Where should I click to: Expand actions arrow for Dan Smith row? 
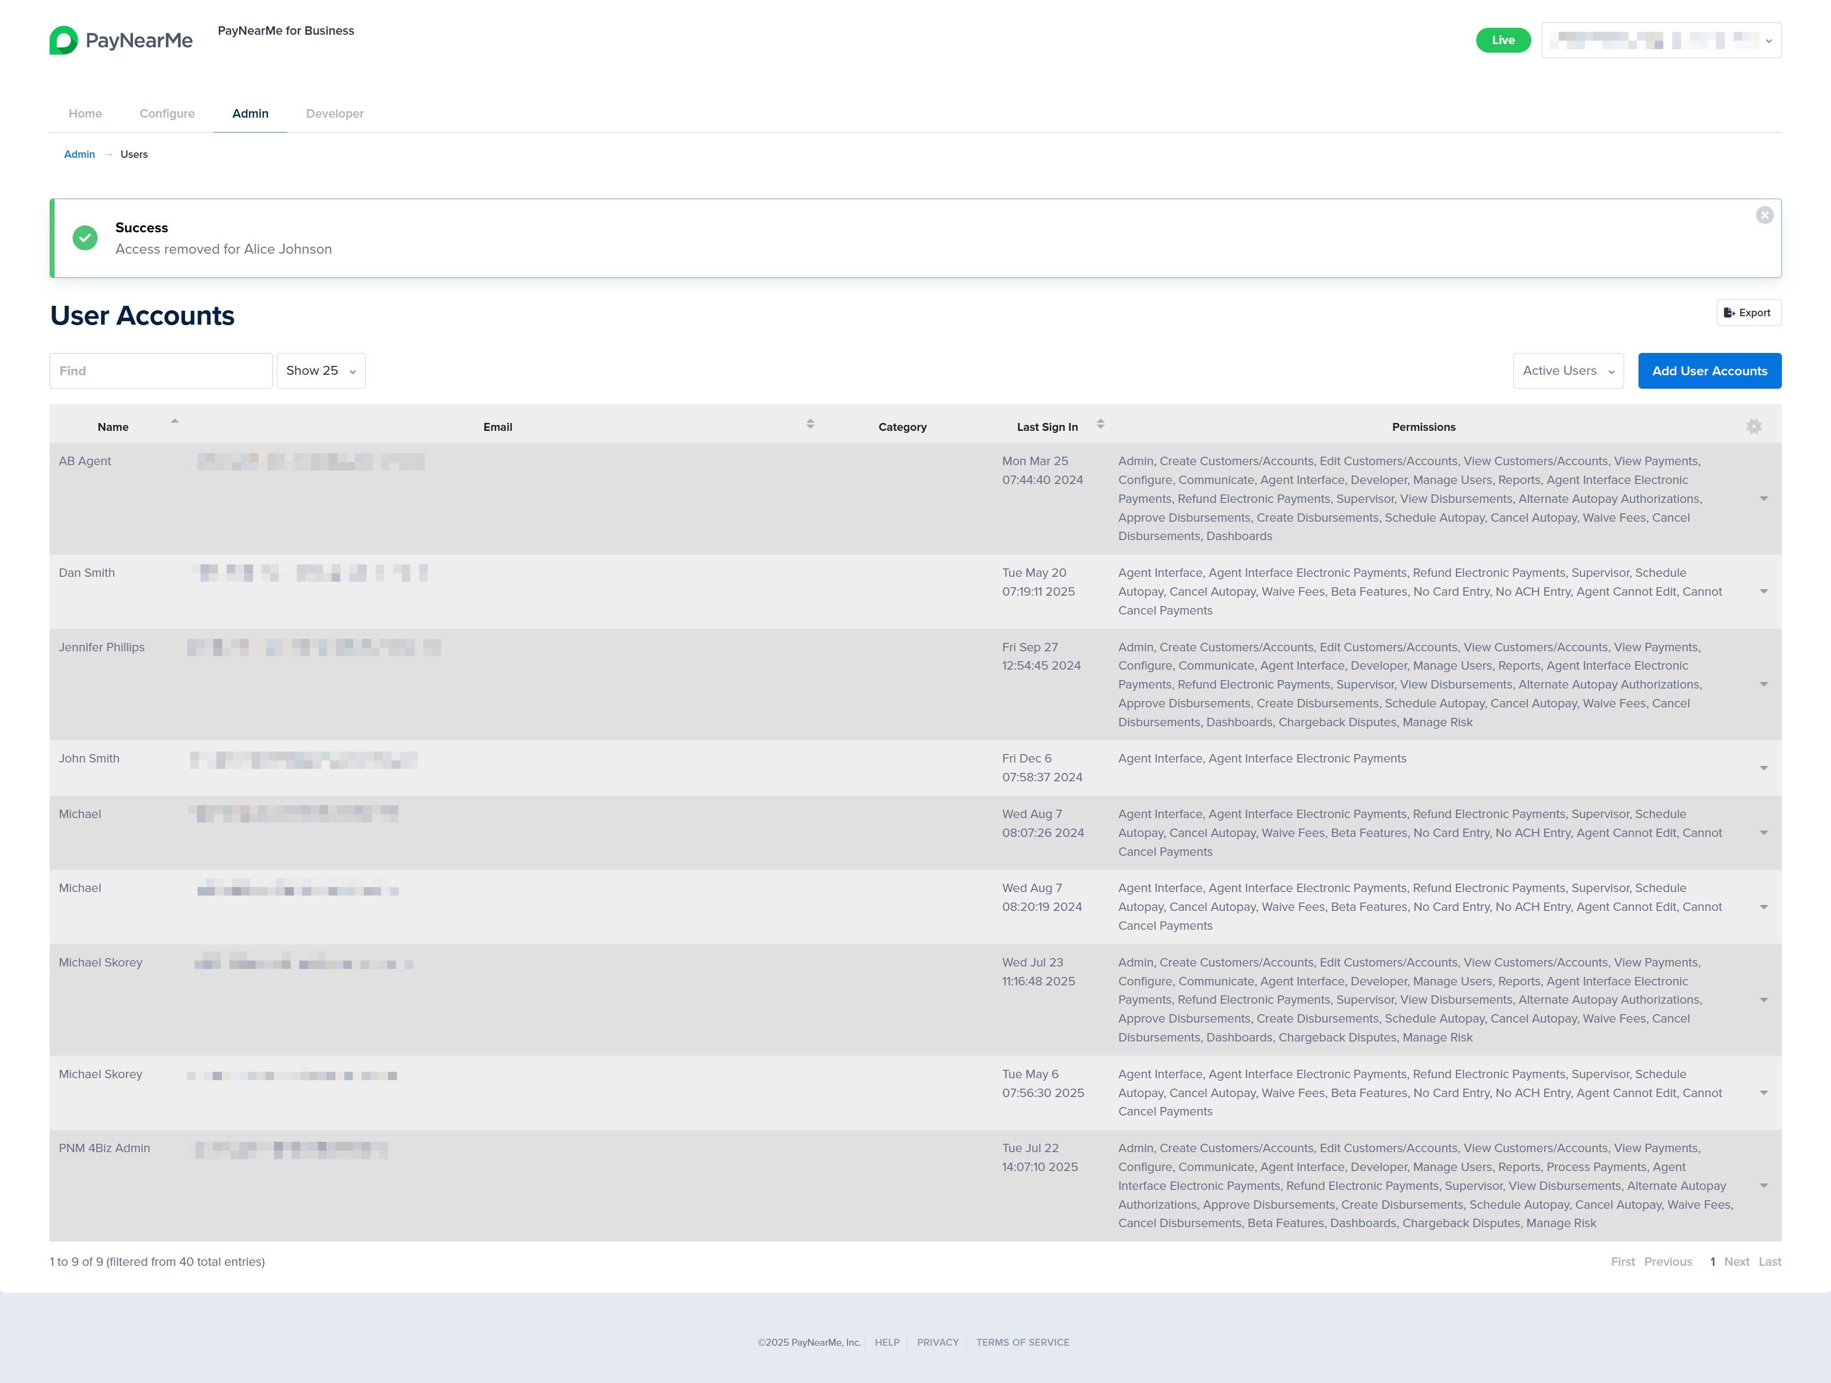coord(1764,591)
